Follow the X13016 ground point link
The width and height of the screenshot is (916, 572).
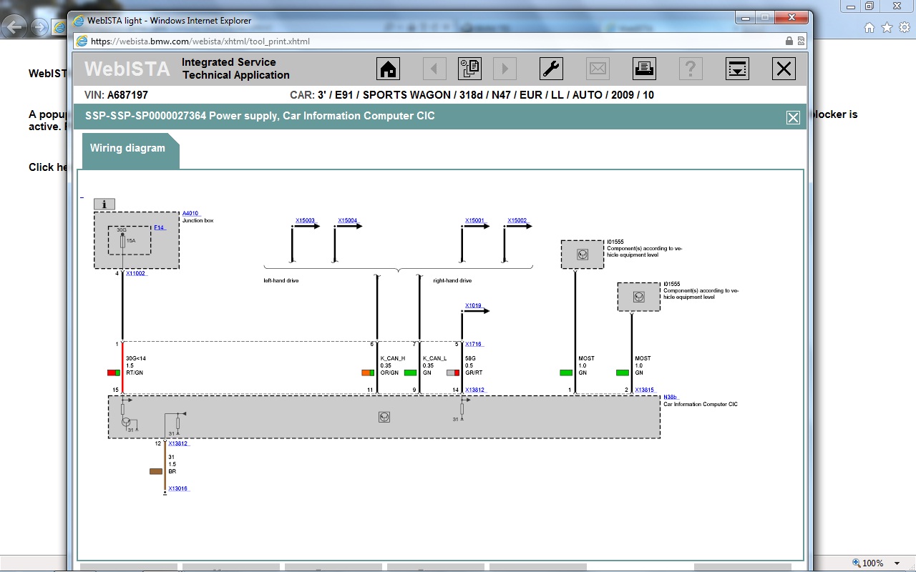pos(179,488)
